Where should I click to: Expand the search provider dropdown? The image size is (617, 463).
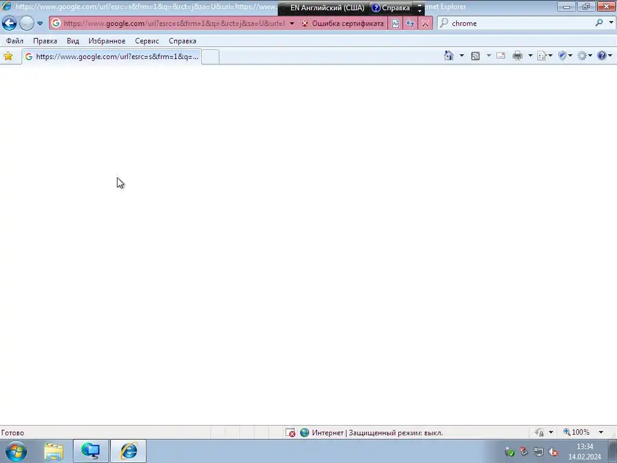[611, 23]
